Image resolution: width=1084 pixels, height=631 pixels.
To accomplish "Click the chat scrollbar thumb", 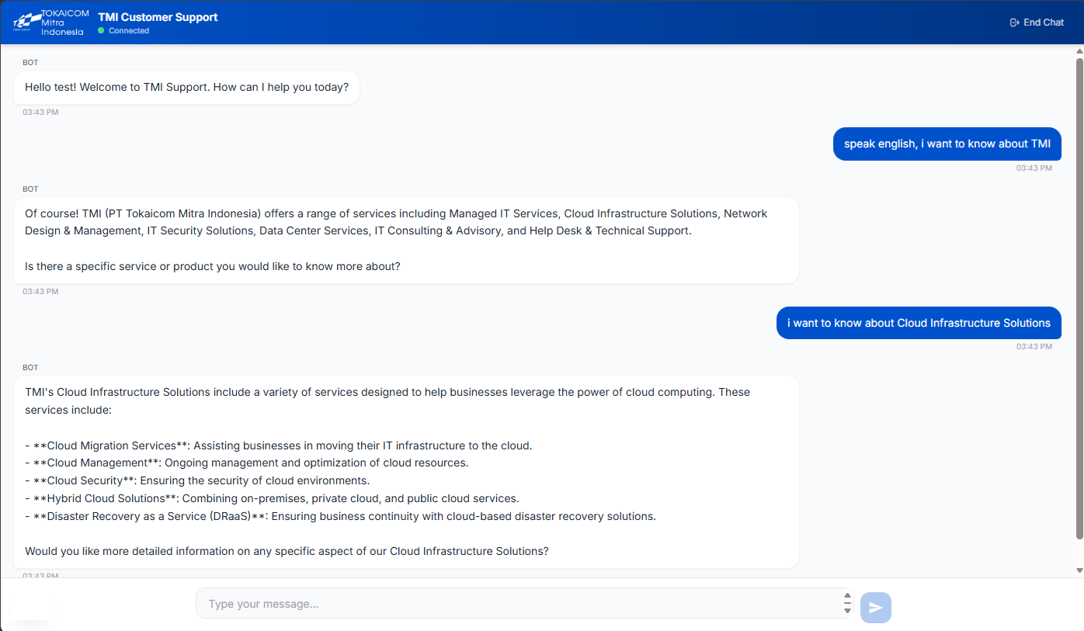I will (1079, 298).
